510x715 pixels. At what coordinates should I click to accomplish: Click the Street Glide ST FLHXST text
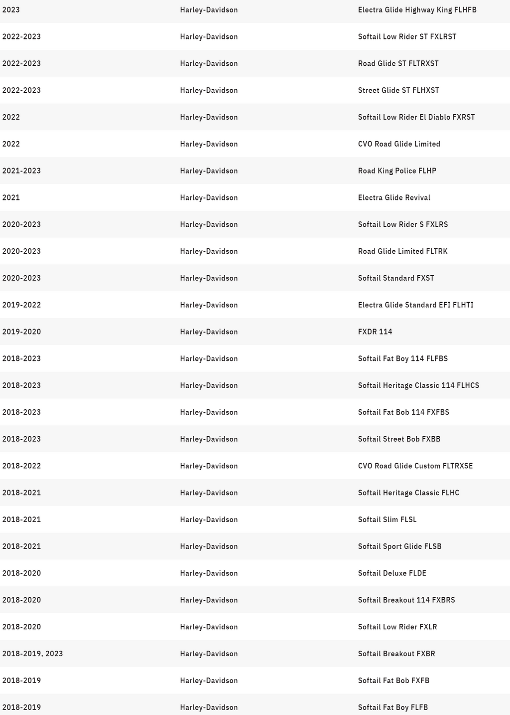(x=398, y=91)
